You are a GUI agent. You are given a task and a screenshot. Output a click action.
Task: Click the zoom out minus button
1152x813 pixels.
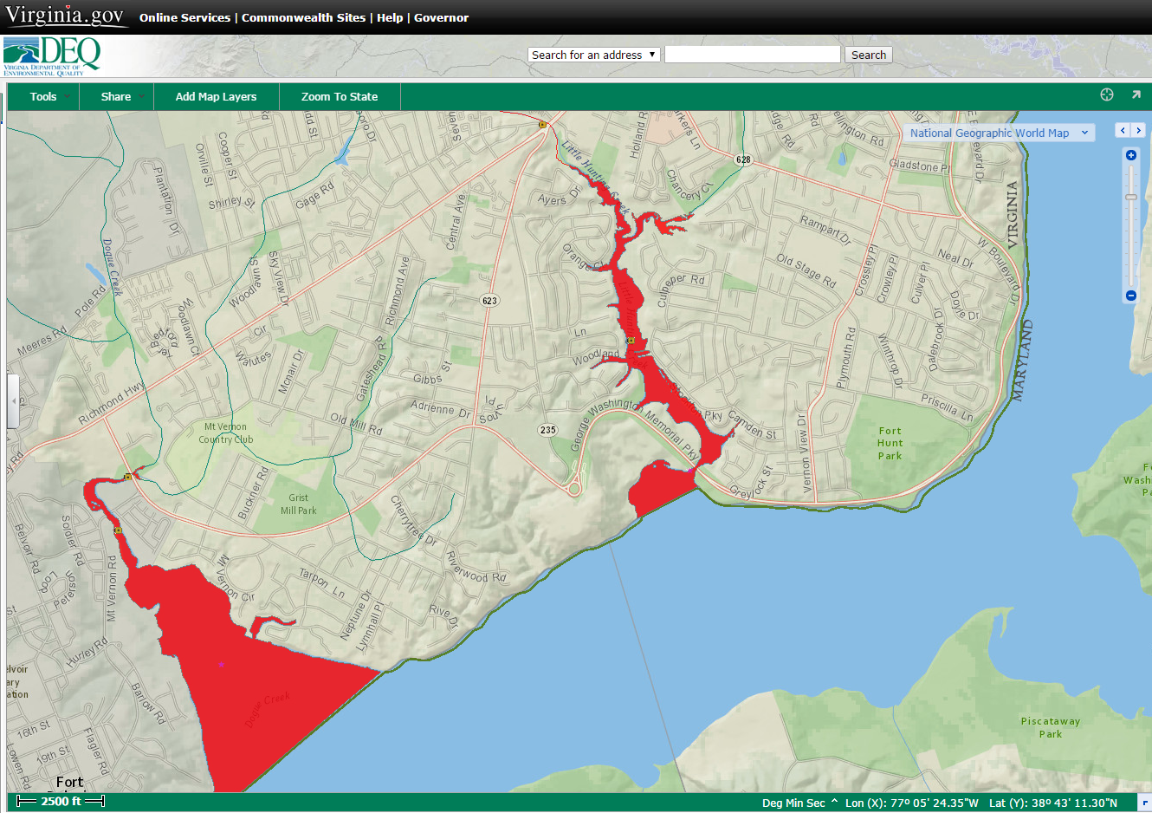pyautogui.click(x=1131, y=296)
